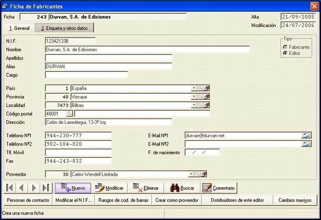Go to next record arrow
Image resolution: width=321 pixels, height=220 pixels.
[x=34, y=188]
